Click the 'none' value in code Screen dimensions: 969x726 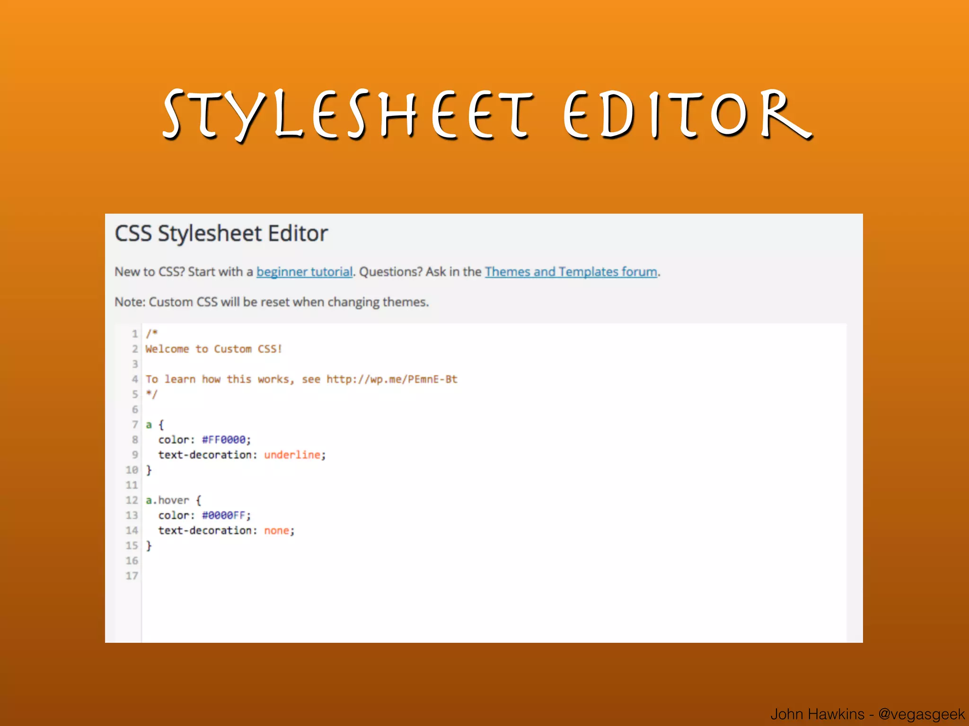[x=276, y=530]
